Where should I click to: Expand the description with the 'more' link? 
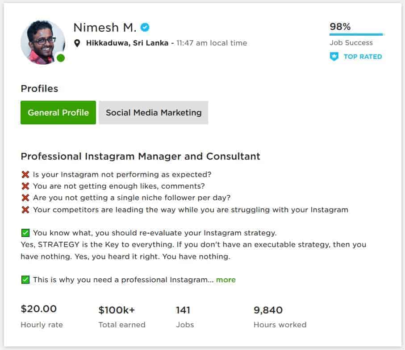[225, 280]
